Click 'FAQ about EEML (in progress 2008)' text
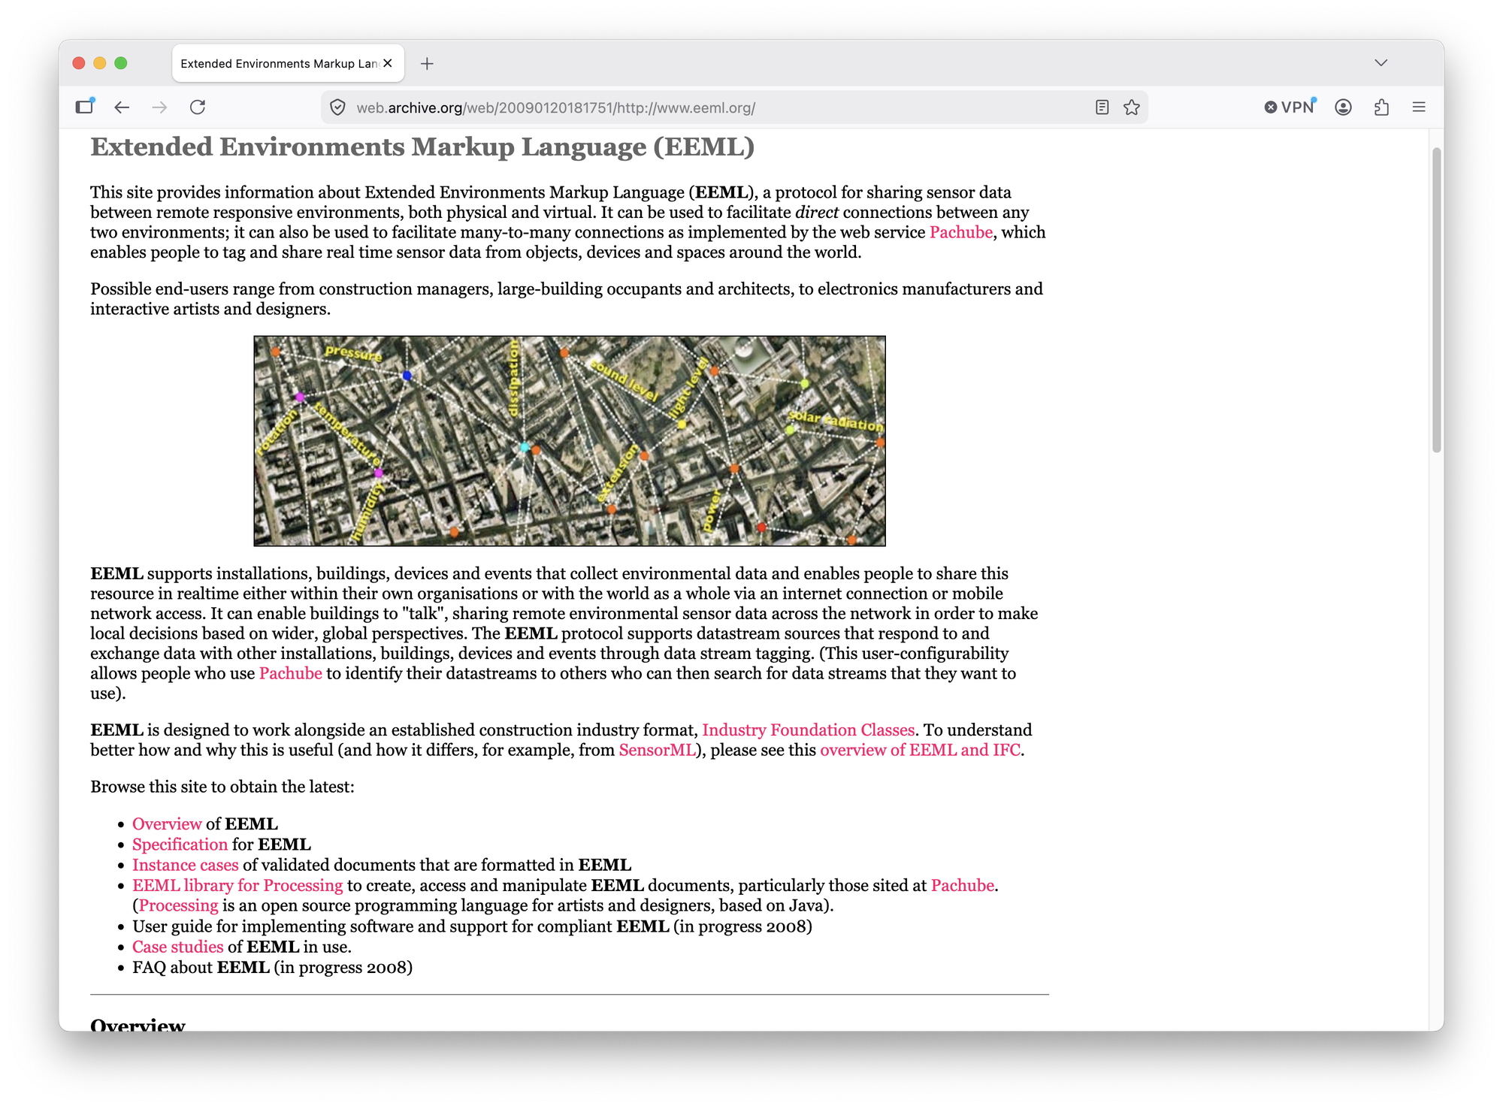Screen dimensions: 1503x1109 click(273, 968)
